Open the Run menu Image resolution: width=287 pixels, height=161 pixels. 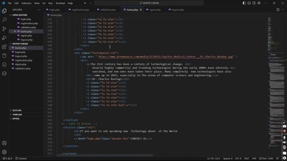coord(51,3)
